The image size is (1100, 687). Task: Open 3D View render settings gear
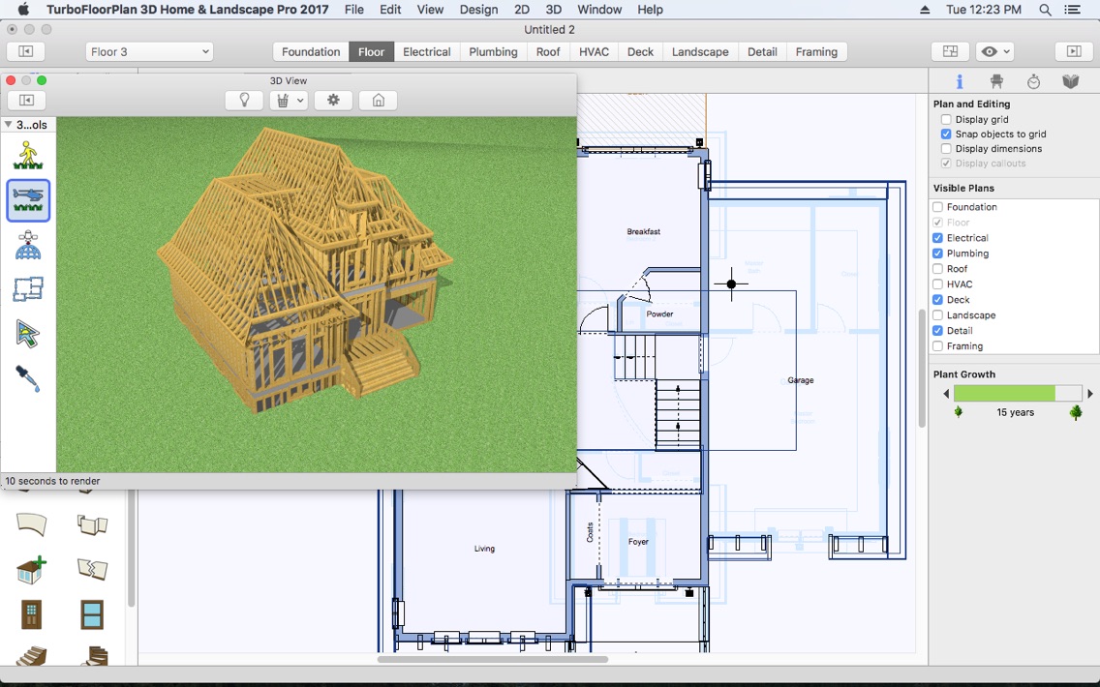pyautogui.click(x=333, y=100)
